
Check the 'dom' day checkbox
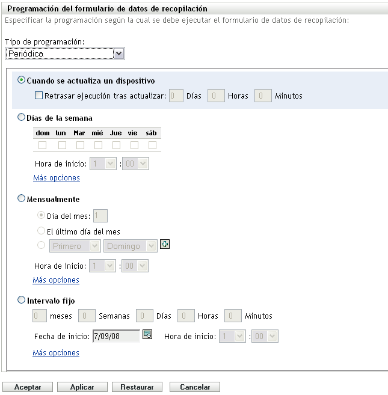pyautogui.click(x=42, y=145)
